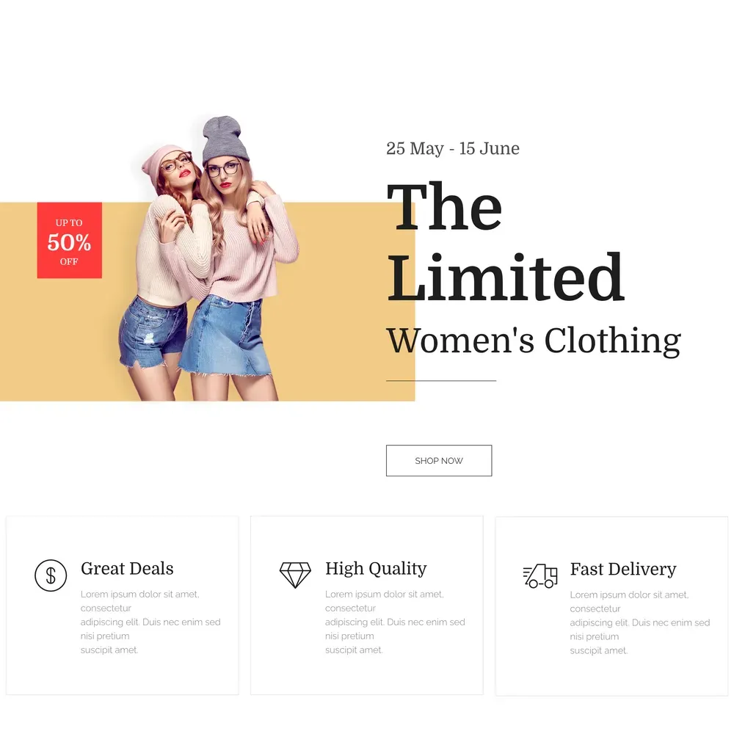Click the Women's Clothing subtitle
Screen dimensions: 734x734
[534, 341]
